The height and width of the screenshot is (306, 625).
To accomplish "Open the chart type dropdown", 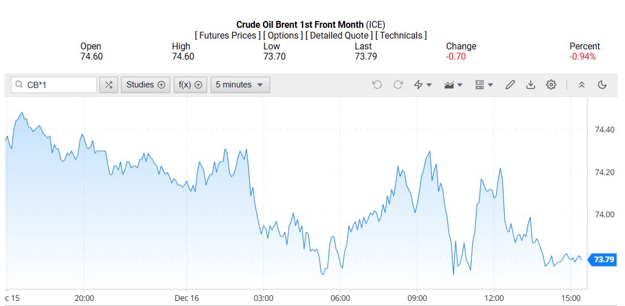I will click(454, 85).
